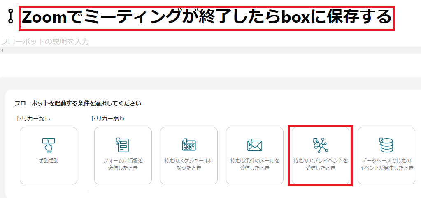Click the hand press icon for manual start
This screenshot has width=421, height=198.
pyautogui.click(x=49, y=145)
